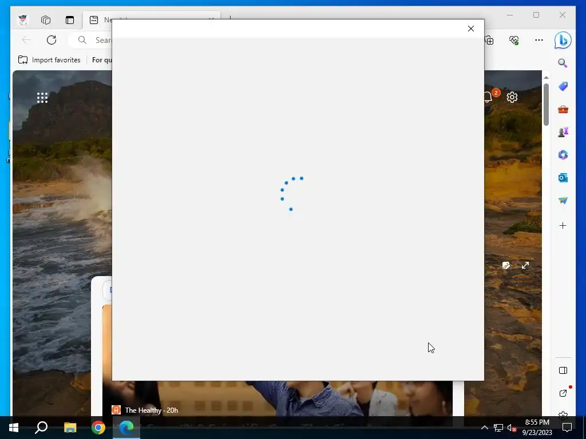Open the Edge profile icon
This screenshot has height=439, width=586.
23,20
